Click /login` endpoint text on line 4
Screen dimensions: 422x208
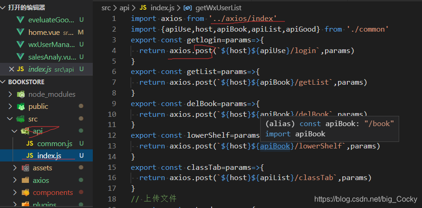click(x=305, y=51)
